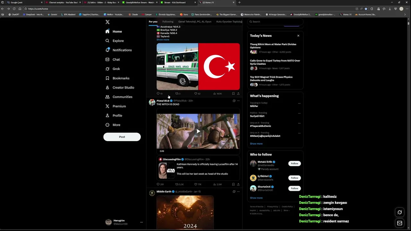
Task: Open Thong Bikini Mom news story
Action: pos(275,48)
